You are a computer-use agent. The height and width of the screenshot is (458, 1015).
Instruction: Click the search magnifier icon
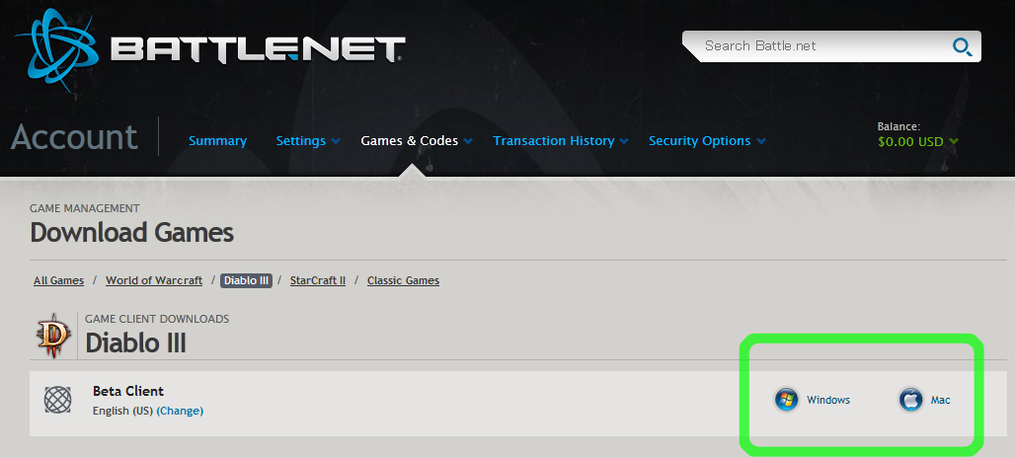pyautogui.click(x=962, y=46)
